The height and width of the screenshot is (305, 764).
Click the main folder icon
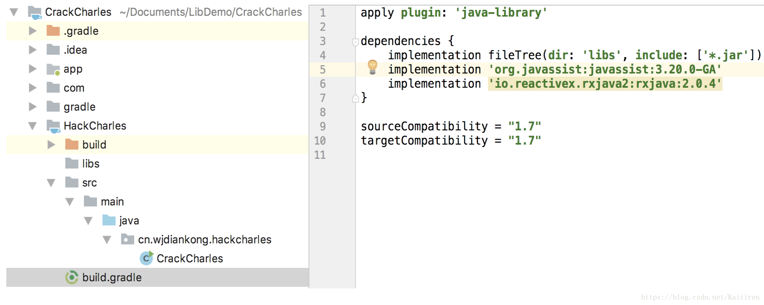tap(90, 201)
